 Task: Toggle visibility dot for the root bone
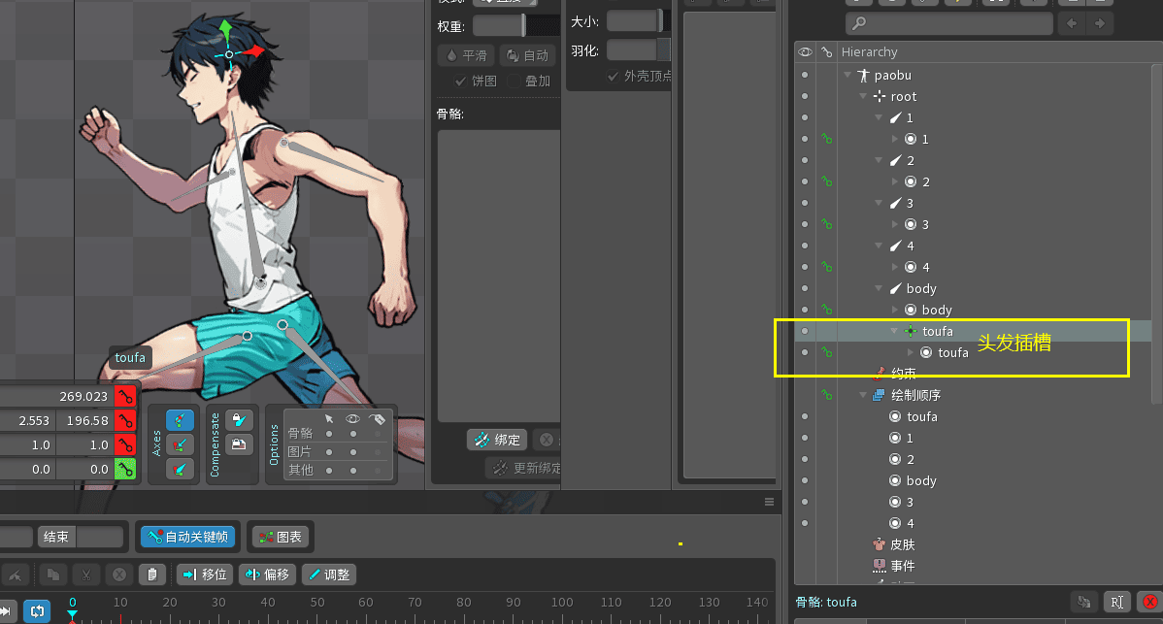pyautogui.click(x=805, y=96)
